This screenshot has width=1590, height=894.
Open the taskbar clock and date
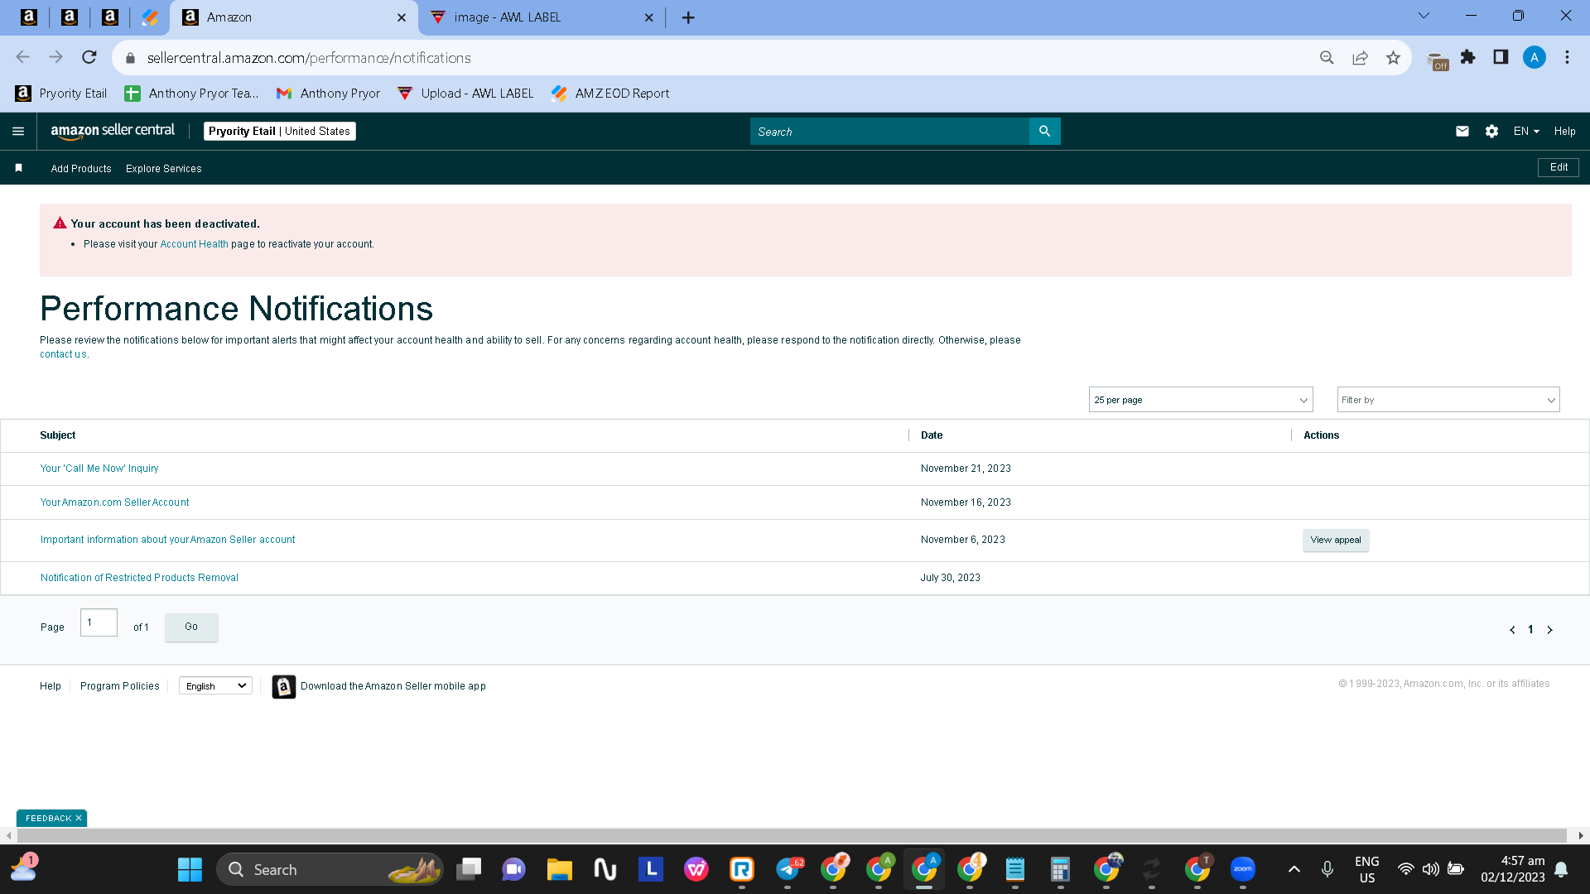pos(1513,869)
